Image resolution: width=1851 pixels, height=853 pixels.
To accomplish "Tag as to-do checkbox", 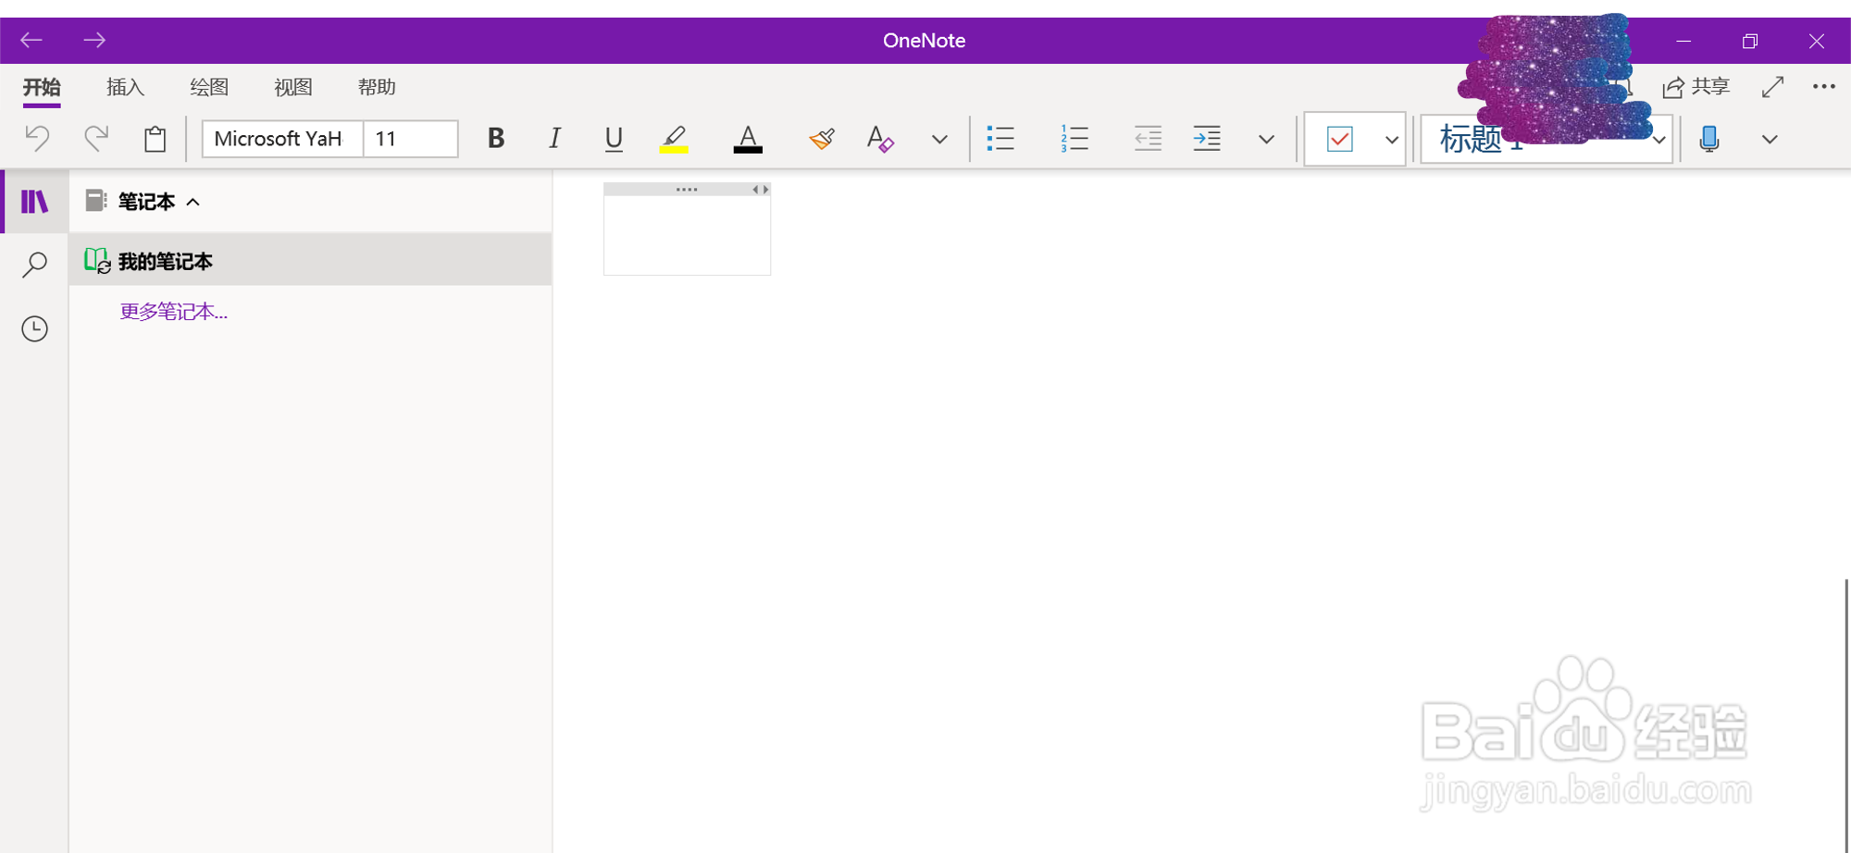I will [1339, 139].
